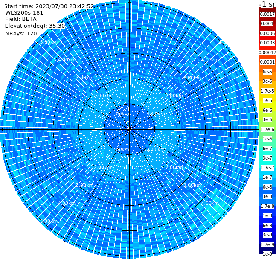This screenshot has width=276, height=259.
Task: Click the 3e-8 colorbar tick
Action: pos(267,196)
